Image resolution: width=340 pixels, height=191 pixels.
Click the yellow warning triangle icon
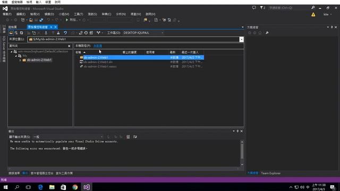[313, 14]
